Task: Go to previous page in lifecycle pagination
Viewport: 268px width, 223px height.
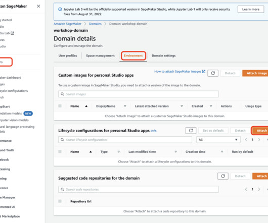Action: pos(246,140)
